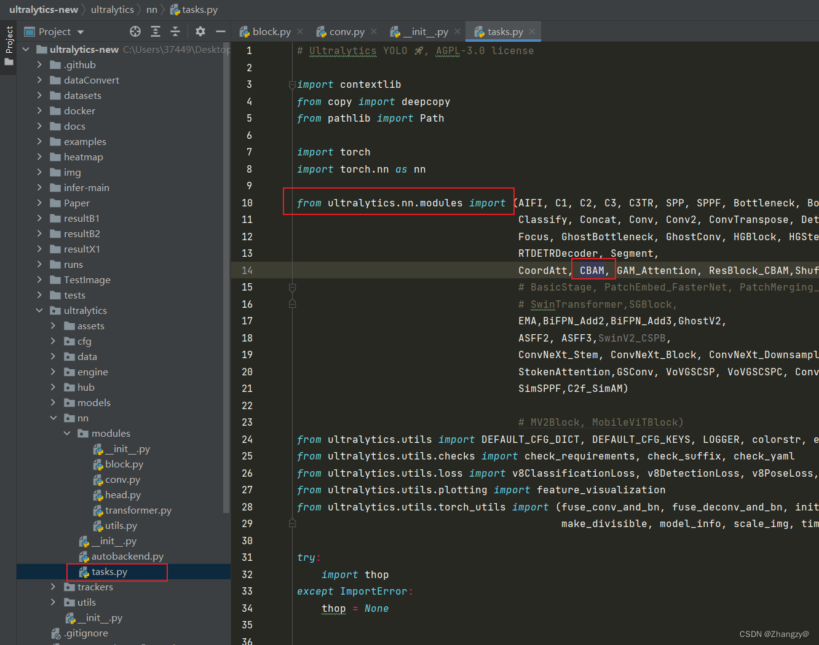Expand the dataConvert folder
The height and width of the screenshot is (645, 819).
click(39, 80)
